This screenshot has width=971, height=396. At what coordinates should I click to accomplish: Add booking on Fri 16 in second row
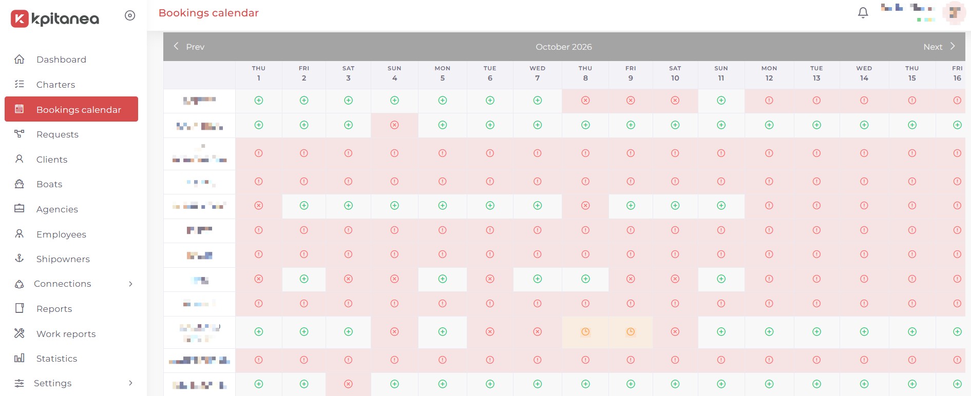tap(957, 125)
